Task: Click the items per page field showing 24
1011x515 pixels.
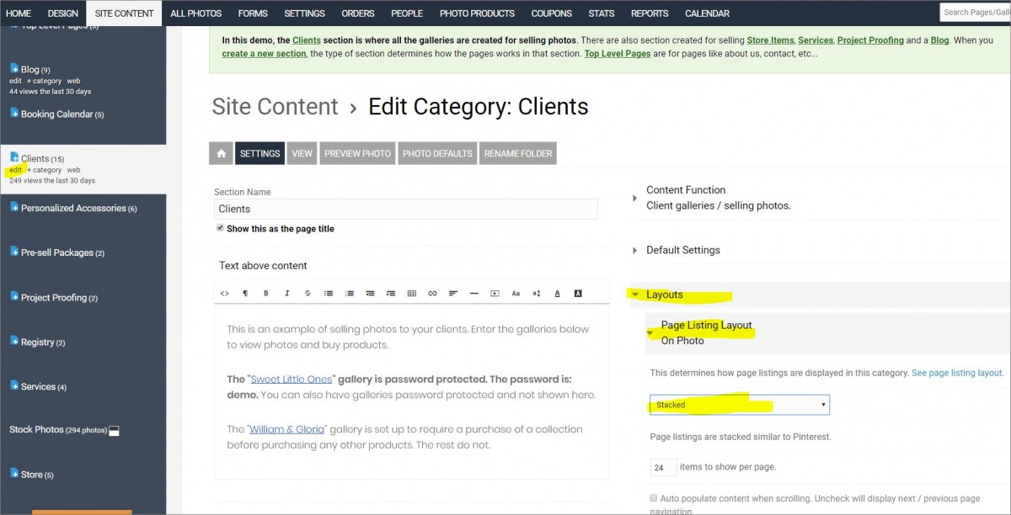Action: tap(663, 467)
